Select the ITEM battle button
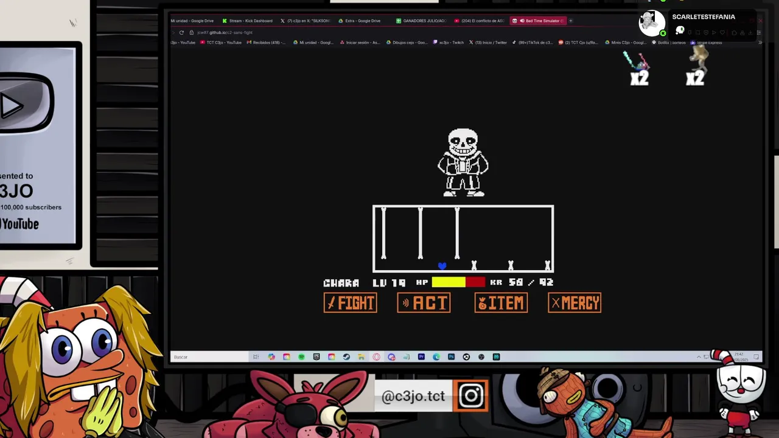 click(x=501, y=303)
